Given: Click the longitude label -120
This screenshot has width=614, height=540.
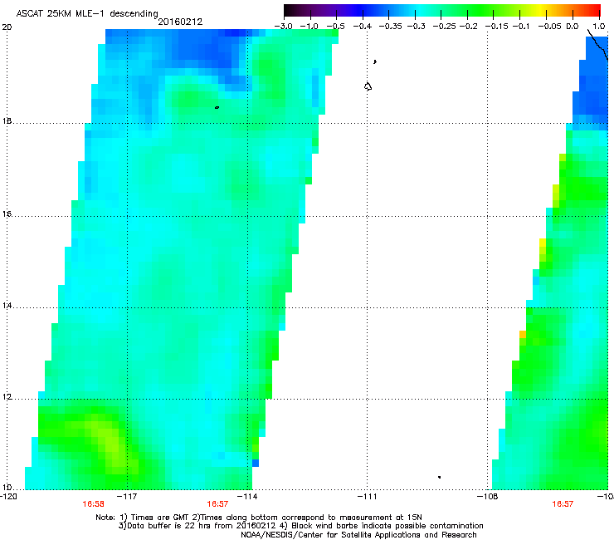Looking at the screenshot, I should [8, 497].
